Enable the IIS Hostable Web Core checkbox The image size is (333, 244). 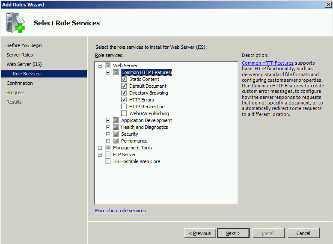[x=108, y=161]
